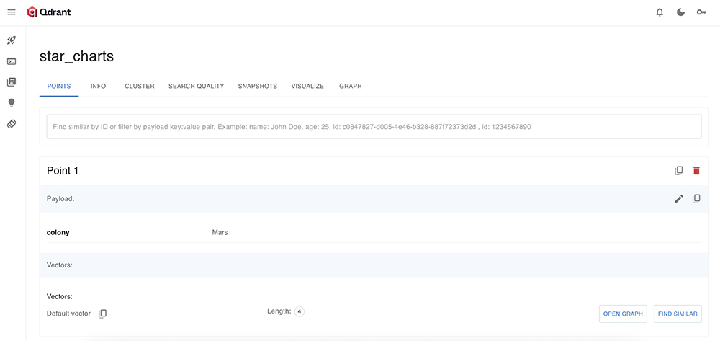Open the rocket welcome page in sidebar

tap(12, 40)
